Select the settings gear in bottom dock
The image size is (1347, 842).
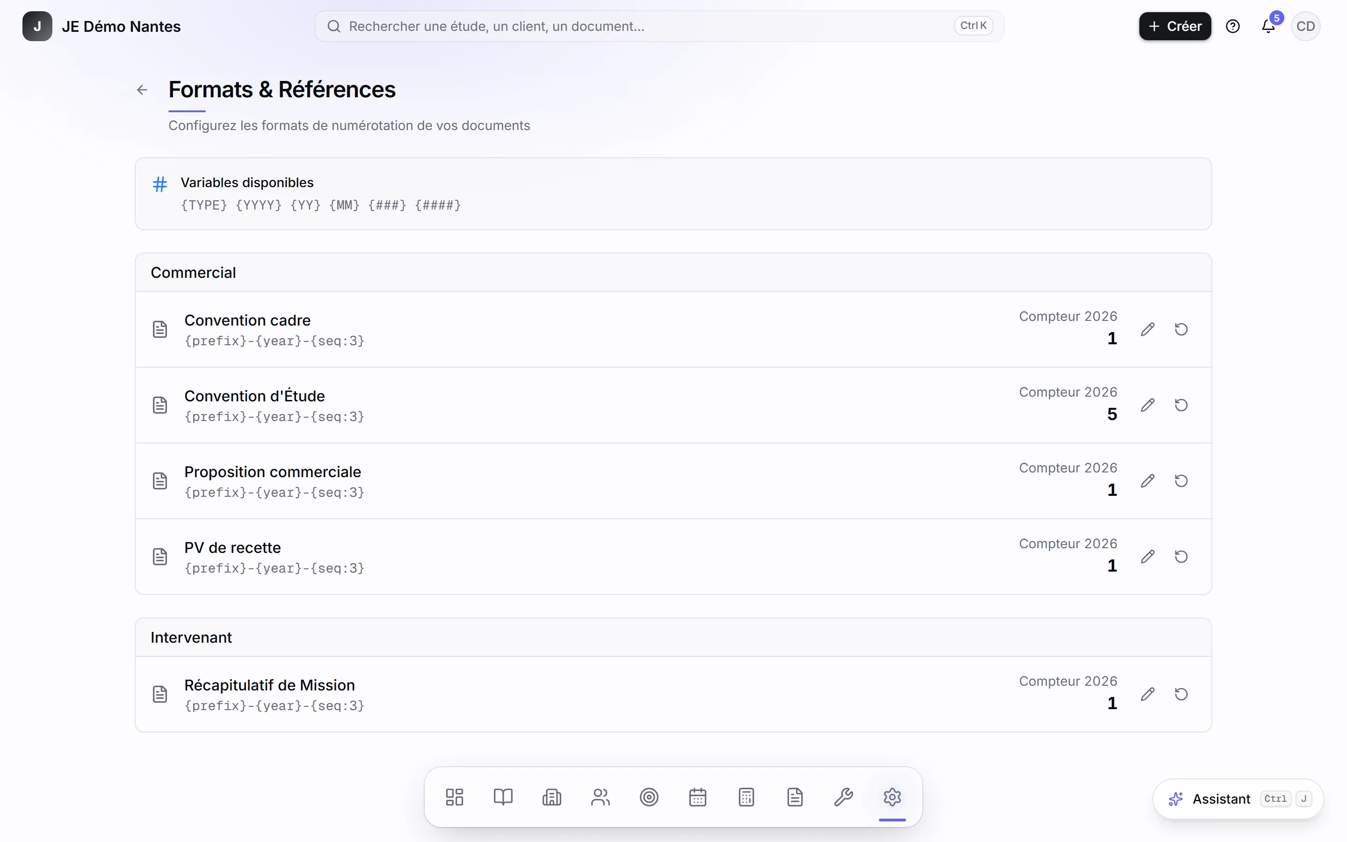click(892, 797)
